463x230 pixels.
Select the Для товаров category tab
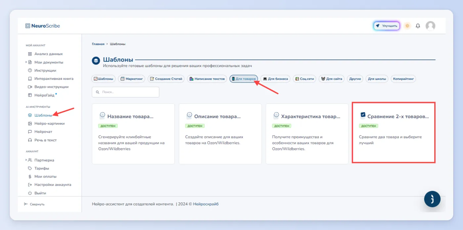(244, 79)
